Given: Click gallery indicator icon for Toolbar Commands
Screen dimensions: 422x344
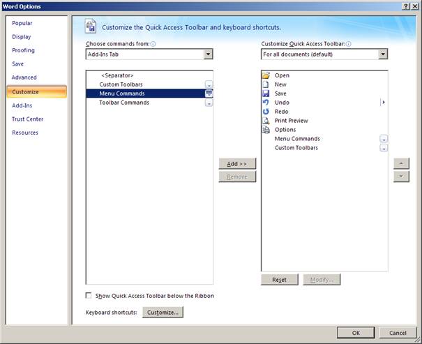Looking at the screenshot, I should pyautogui.click(x=209, y=103).
